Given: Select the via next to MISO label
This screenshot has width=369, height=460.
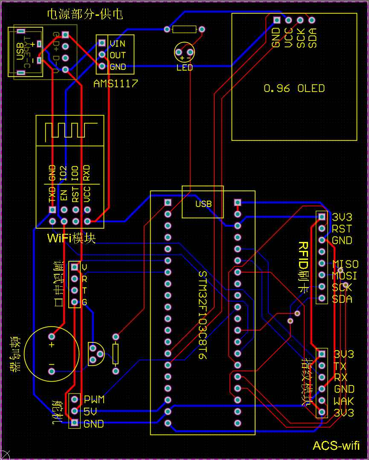Looking at the screenshot, I should pos(340,270).
